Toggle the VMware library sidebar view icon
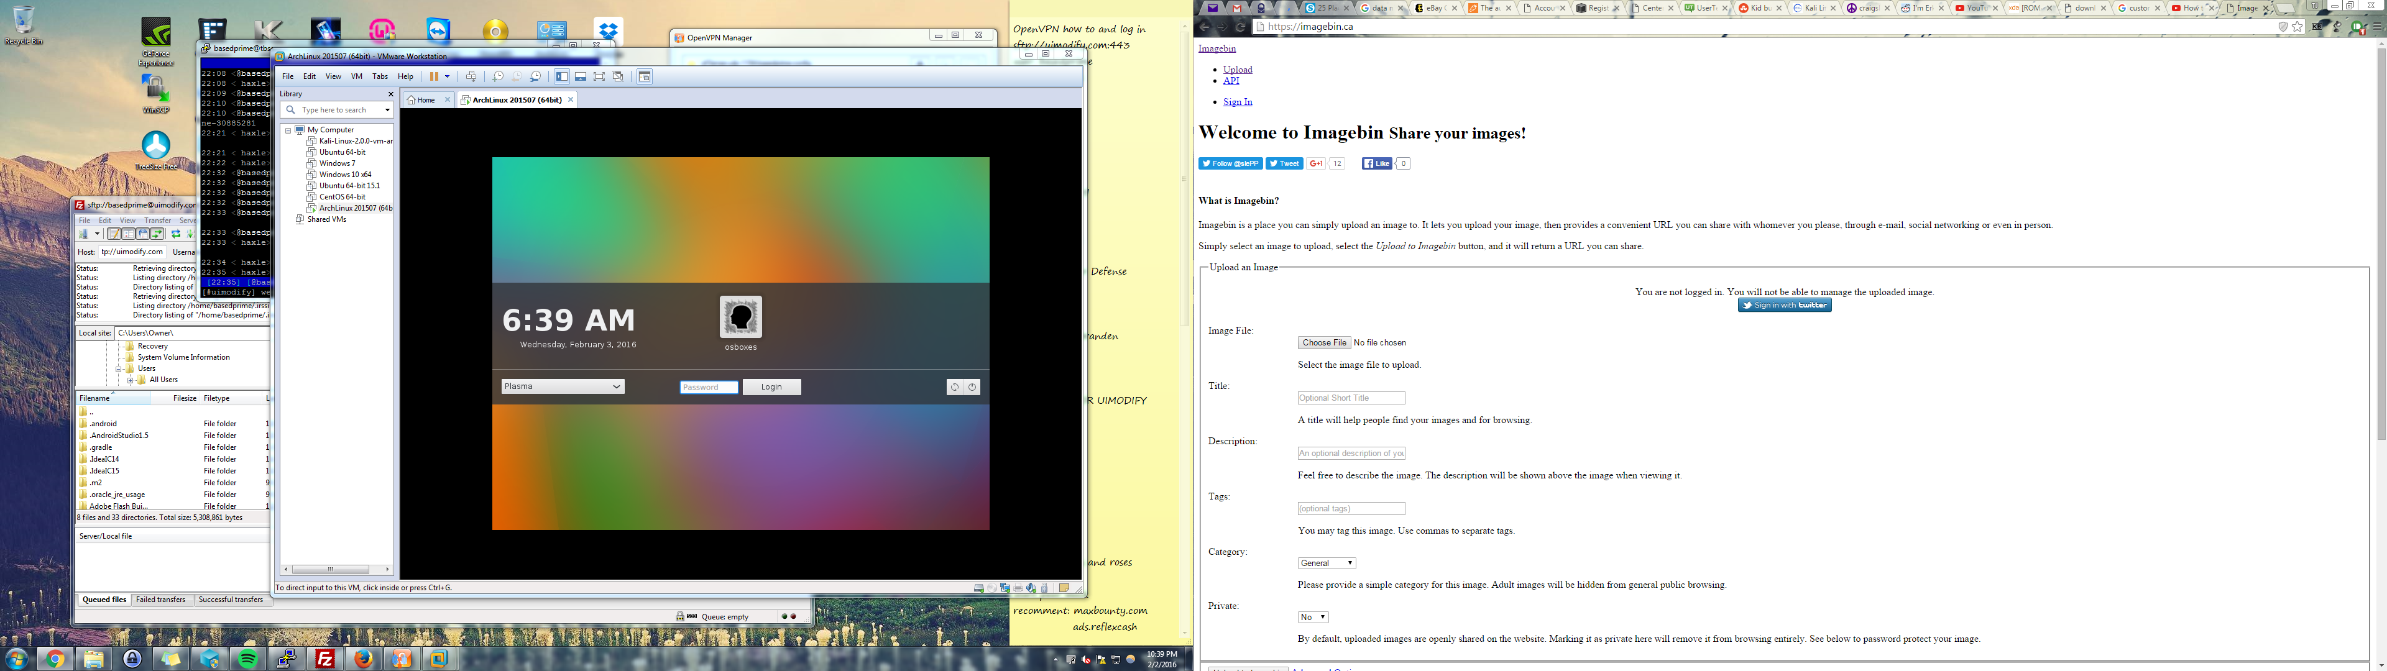 click(x=561, y=77)
